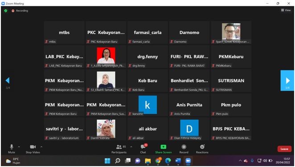Click the green Share Screen icon
The width and height of the screenshot is (295, 167).
[x=163, y=147]
